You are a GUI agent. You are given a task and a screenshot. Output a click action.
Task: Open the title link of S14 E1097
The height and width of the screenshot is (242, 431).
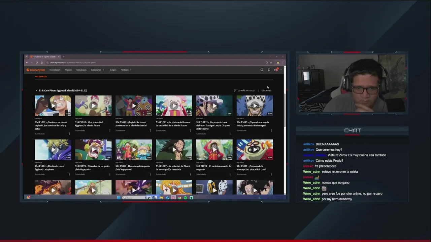tap(173, 168)
